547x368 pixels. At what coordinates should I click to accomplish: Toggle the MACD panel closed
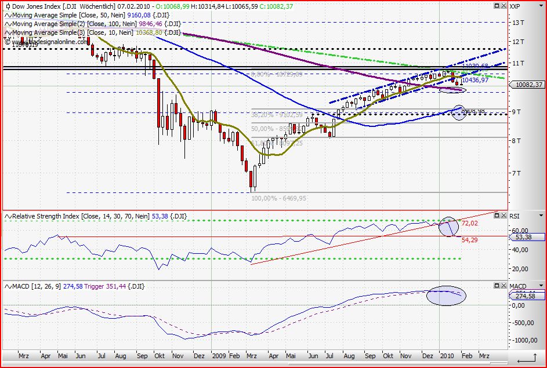[x=503, y=285]
